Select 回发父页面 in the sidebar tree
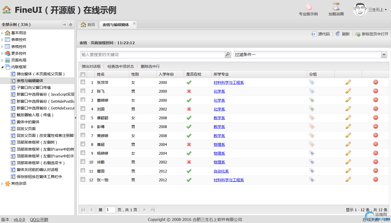The image size is (391, 223). pyautogui.click(x=26, y=129)
